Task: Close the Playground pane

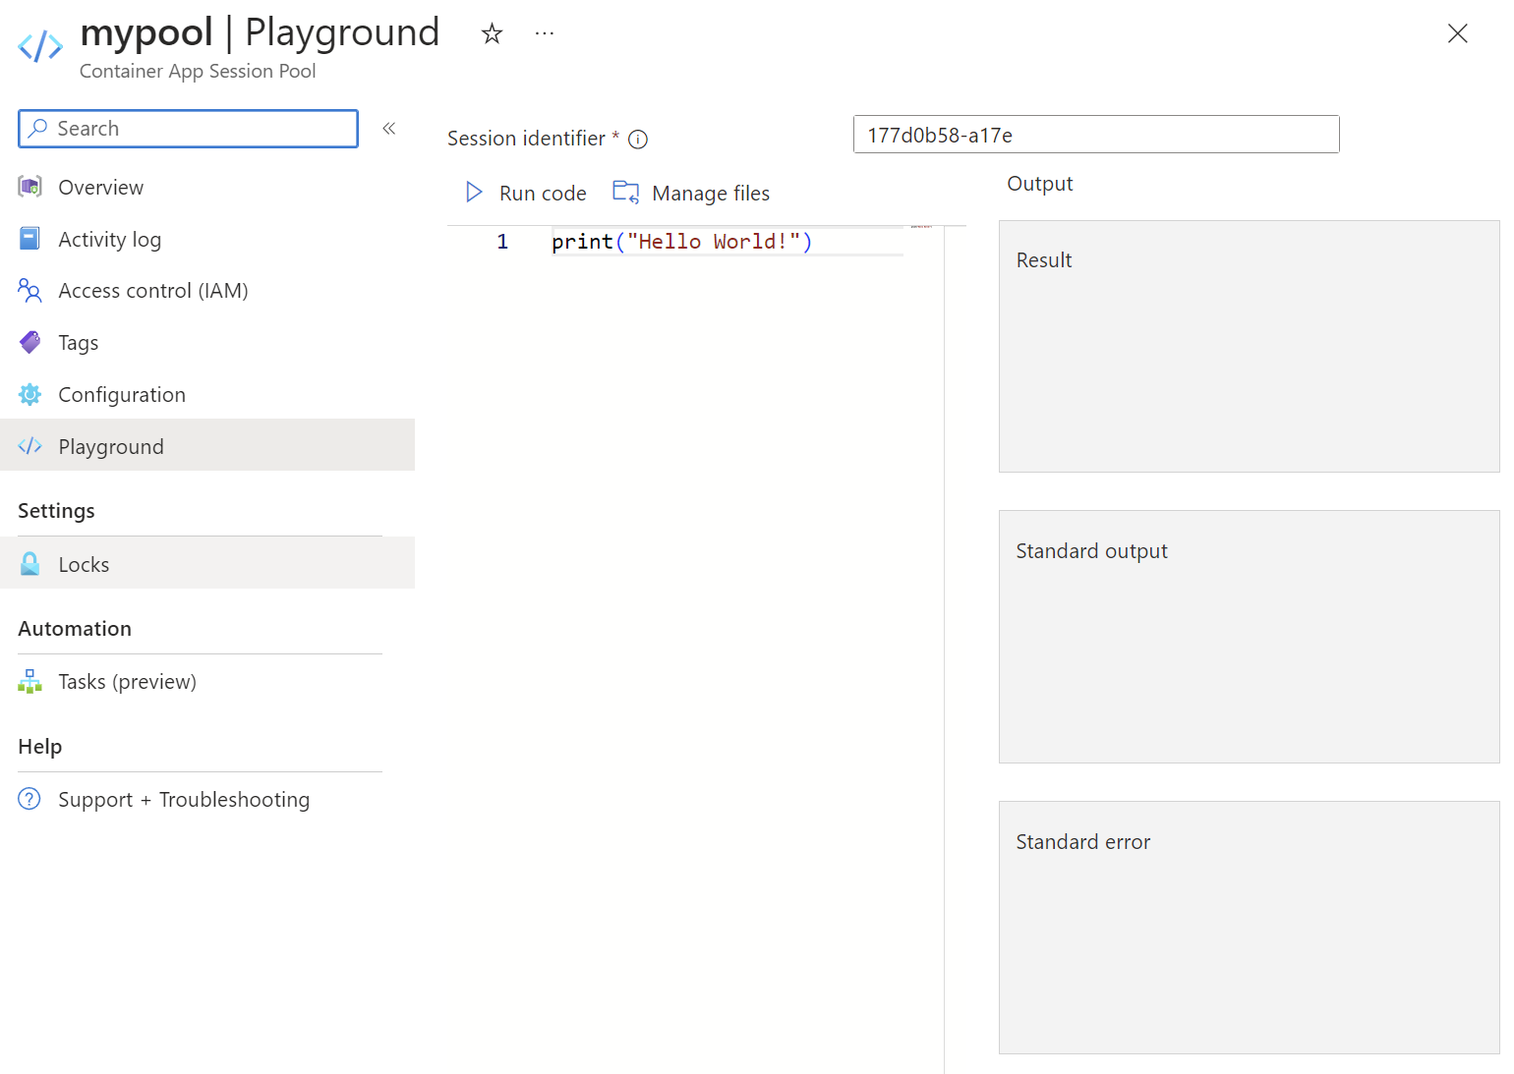Action: point(1457,34)
